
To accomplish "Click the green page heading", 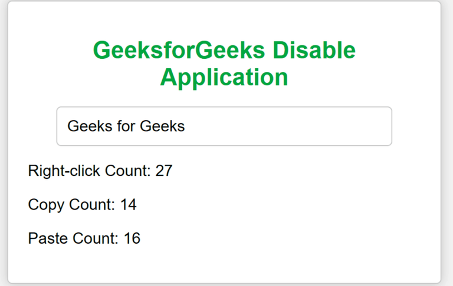I will coord(224,64).
